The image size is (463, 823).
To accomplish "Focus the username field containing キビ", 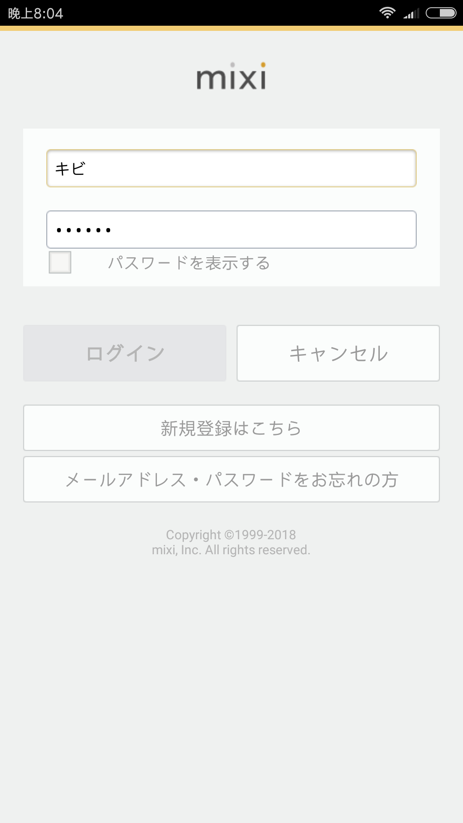I will pyautogui.click(x=231, y=168).
